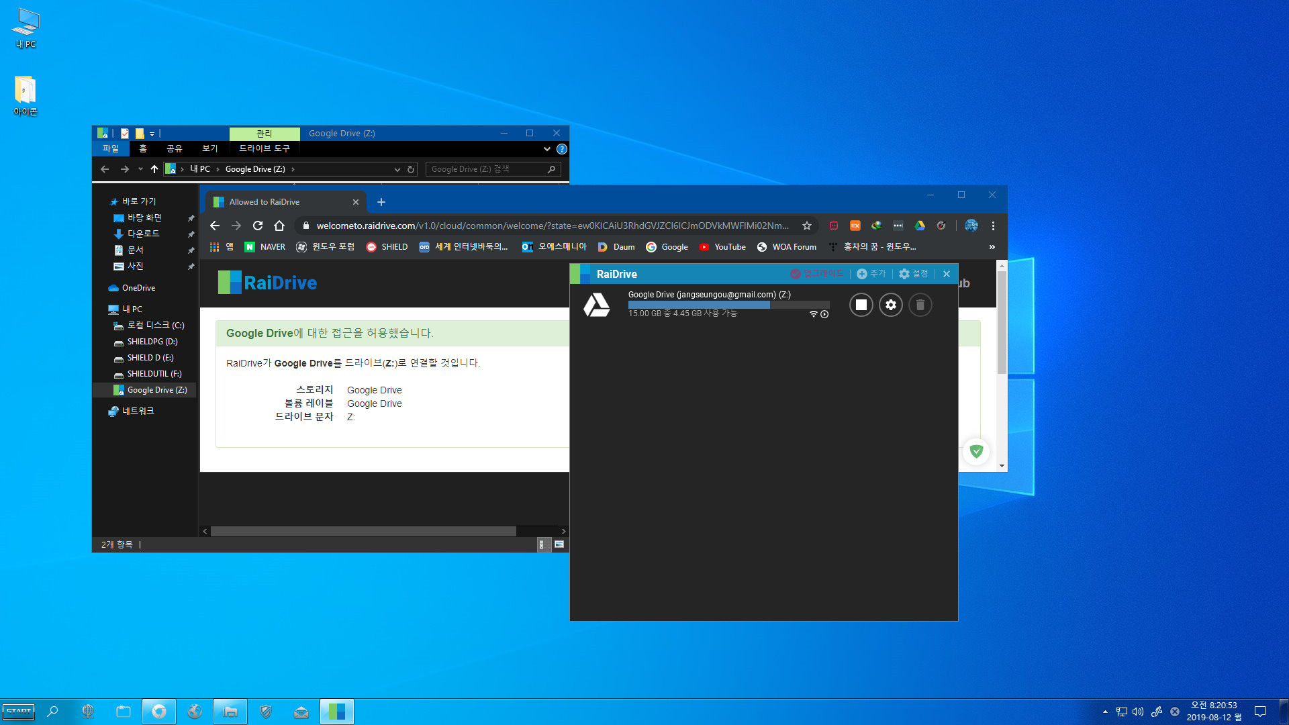This screenshot has height=725, width=1289.
Task: Go to Chrome home page icon
Action: [x=279, y=226]
